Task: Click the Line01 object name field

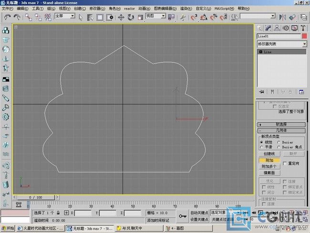Action: click(279, 36)
